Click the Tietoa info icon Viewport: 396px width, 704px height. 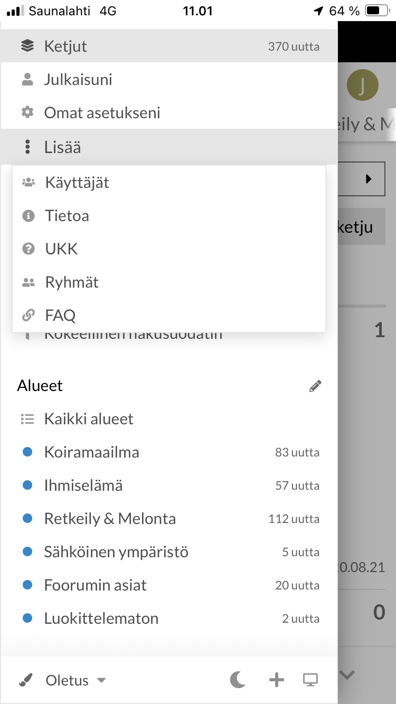[29, 216]
